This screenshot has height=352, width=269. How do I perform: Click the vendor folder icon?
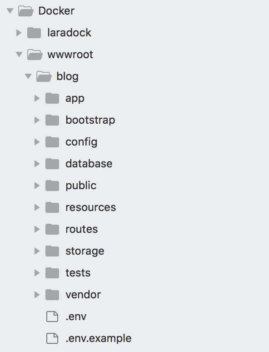pos(52,295)
